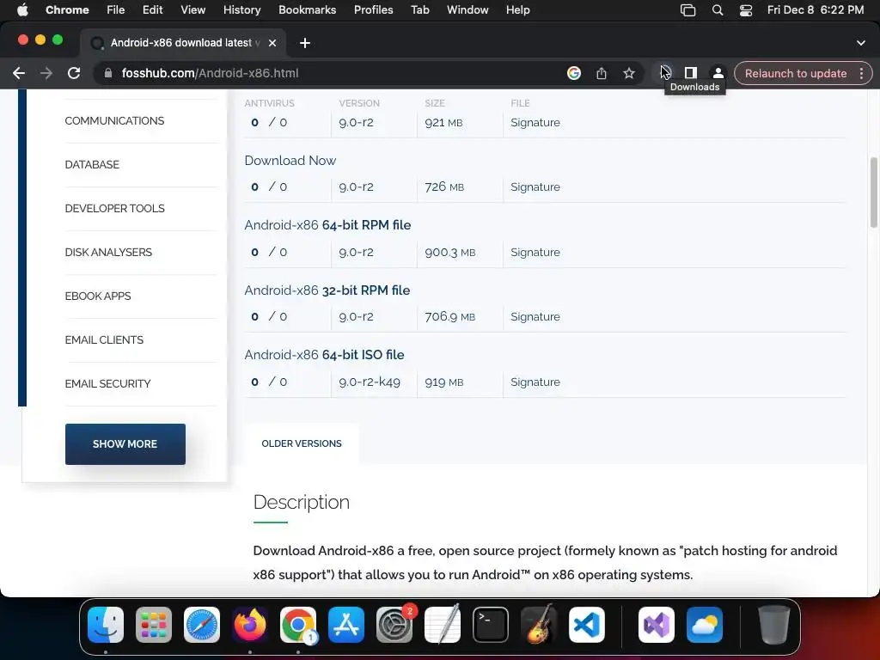Open Signature for the 726 MB file
The image size is (880, 660).
[535, 186]
